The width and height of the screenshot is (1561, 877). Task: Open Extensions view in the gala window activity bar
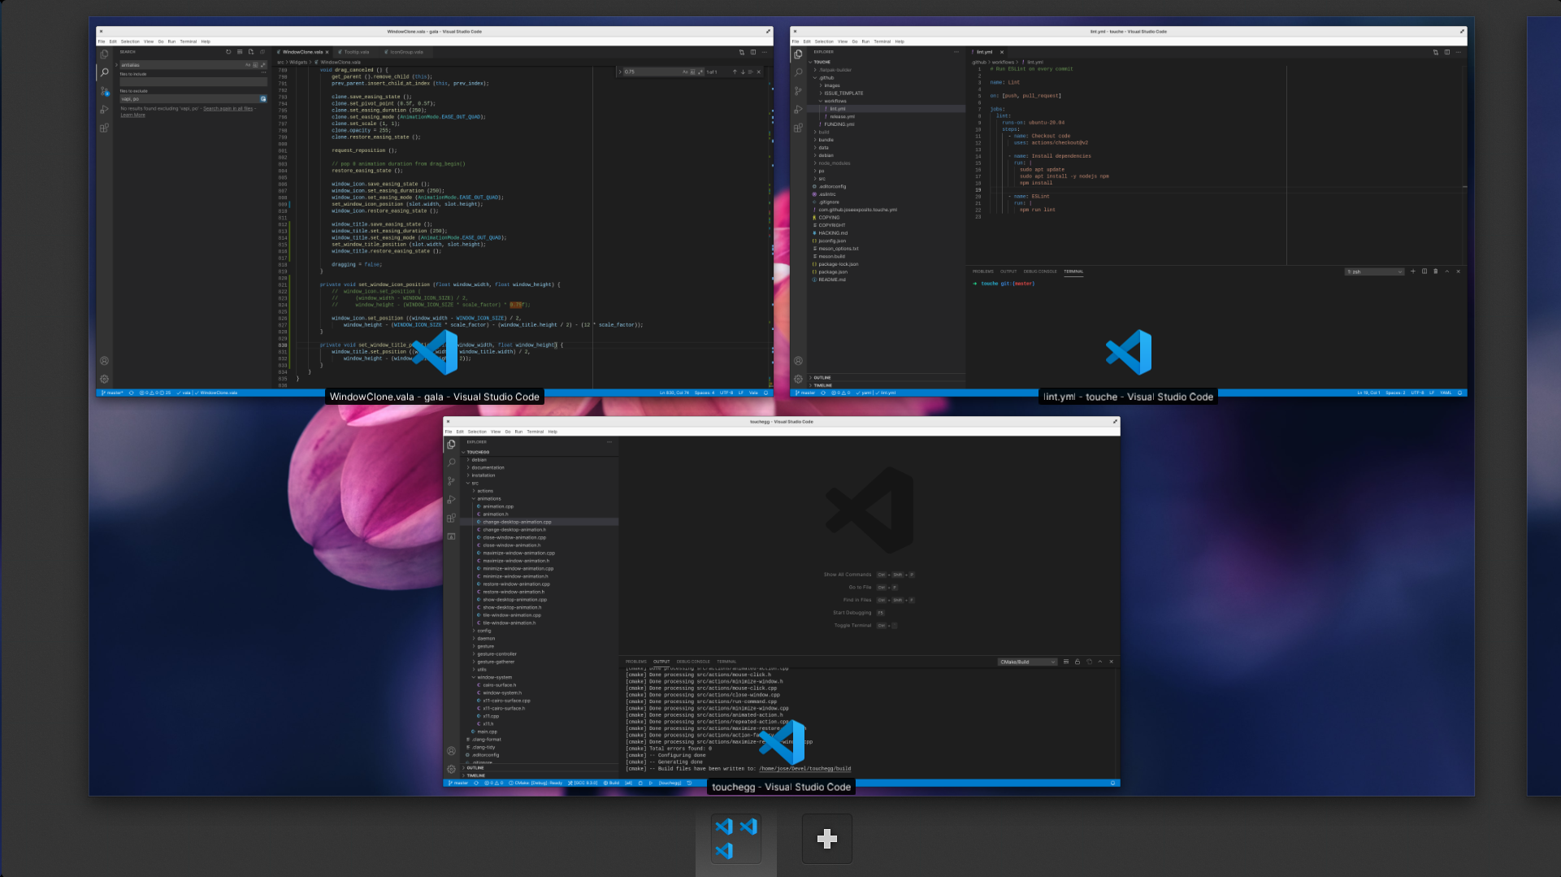pos(104,128)
